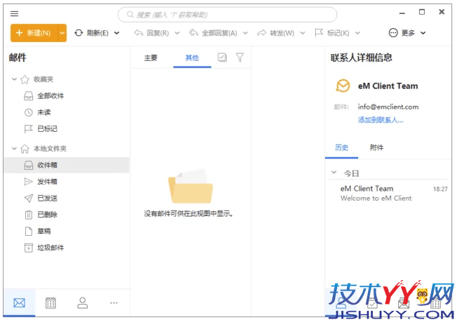Refresh mail with 刷新(E) button
This screenshot has width=455, height=320.
coord(92,33)
